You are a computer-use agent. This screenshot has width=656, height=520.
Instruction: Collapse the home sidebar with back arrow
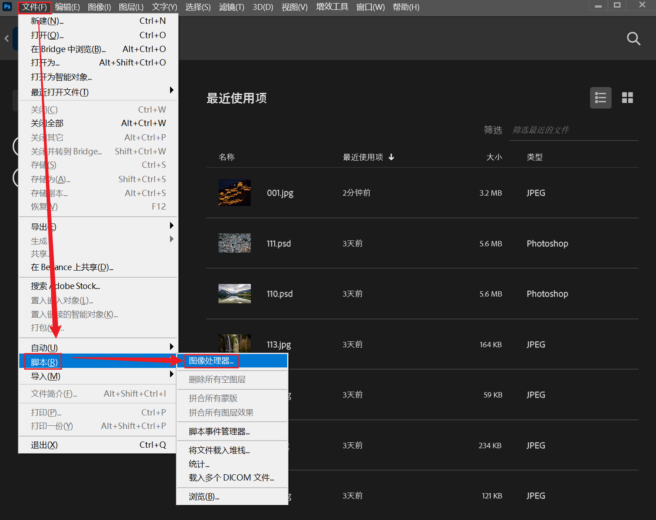click(7, 39)
